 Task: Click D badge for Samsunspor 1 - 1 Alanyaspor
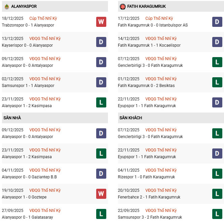point(101,82)
